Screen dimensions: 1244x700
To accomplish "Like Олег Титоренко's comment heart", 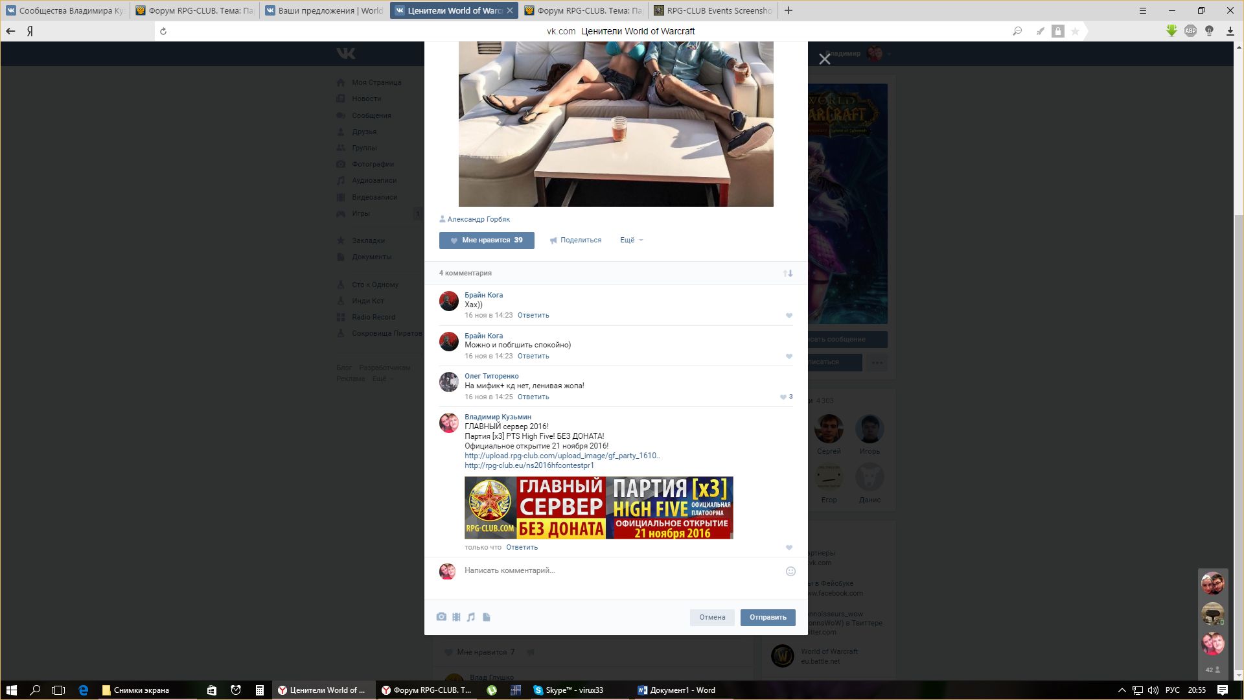I will click(x=783, y=397).
